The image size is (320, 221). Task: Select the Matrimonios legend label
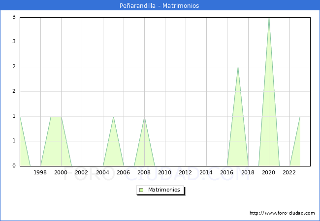(x=164, y=190)
